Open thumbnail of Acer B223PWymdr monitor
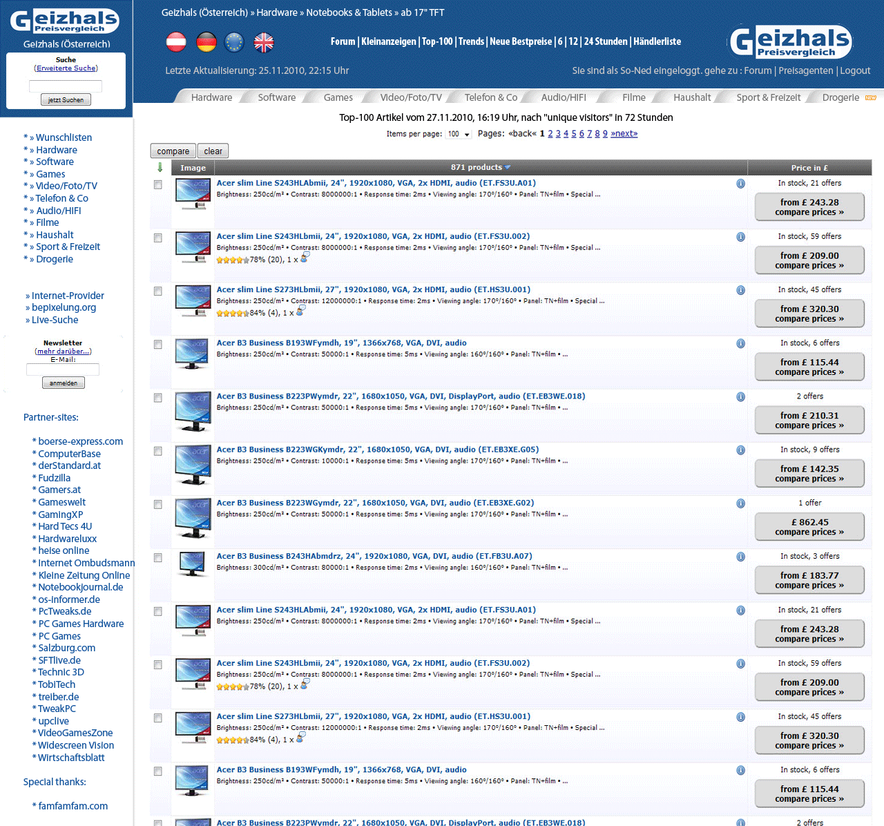This screenshot has width=884, height=826. click(193, 412)
